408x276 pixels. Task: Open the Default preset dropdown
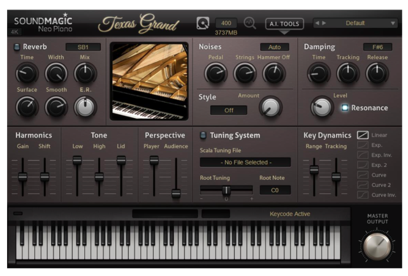click(x=355, y=23)
